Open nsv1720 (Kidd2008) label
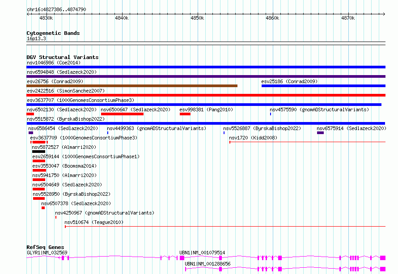 coord(253,138)
